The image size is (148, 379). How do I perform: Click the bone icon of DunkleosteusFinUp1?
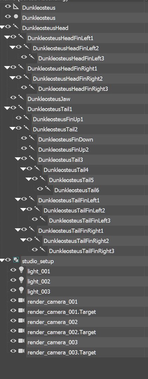point(27,118)
